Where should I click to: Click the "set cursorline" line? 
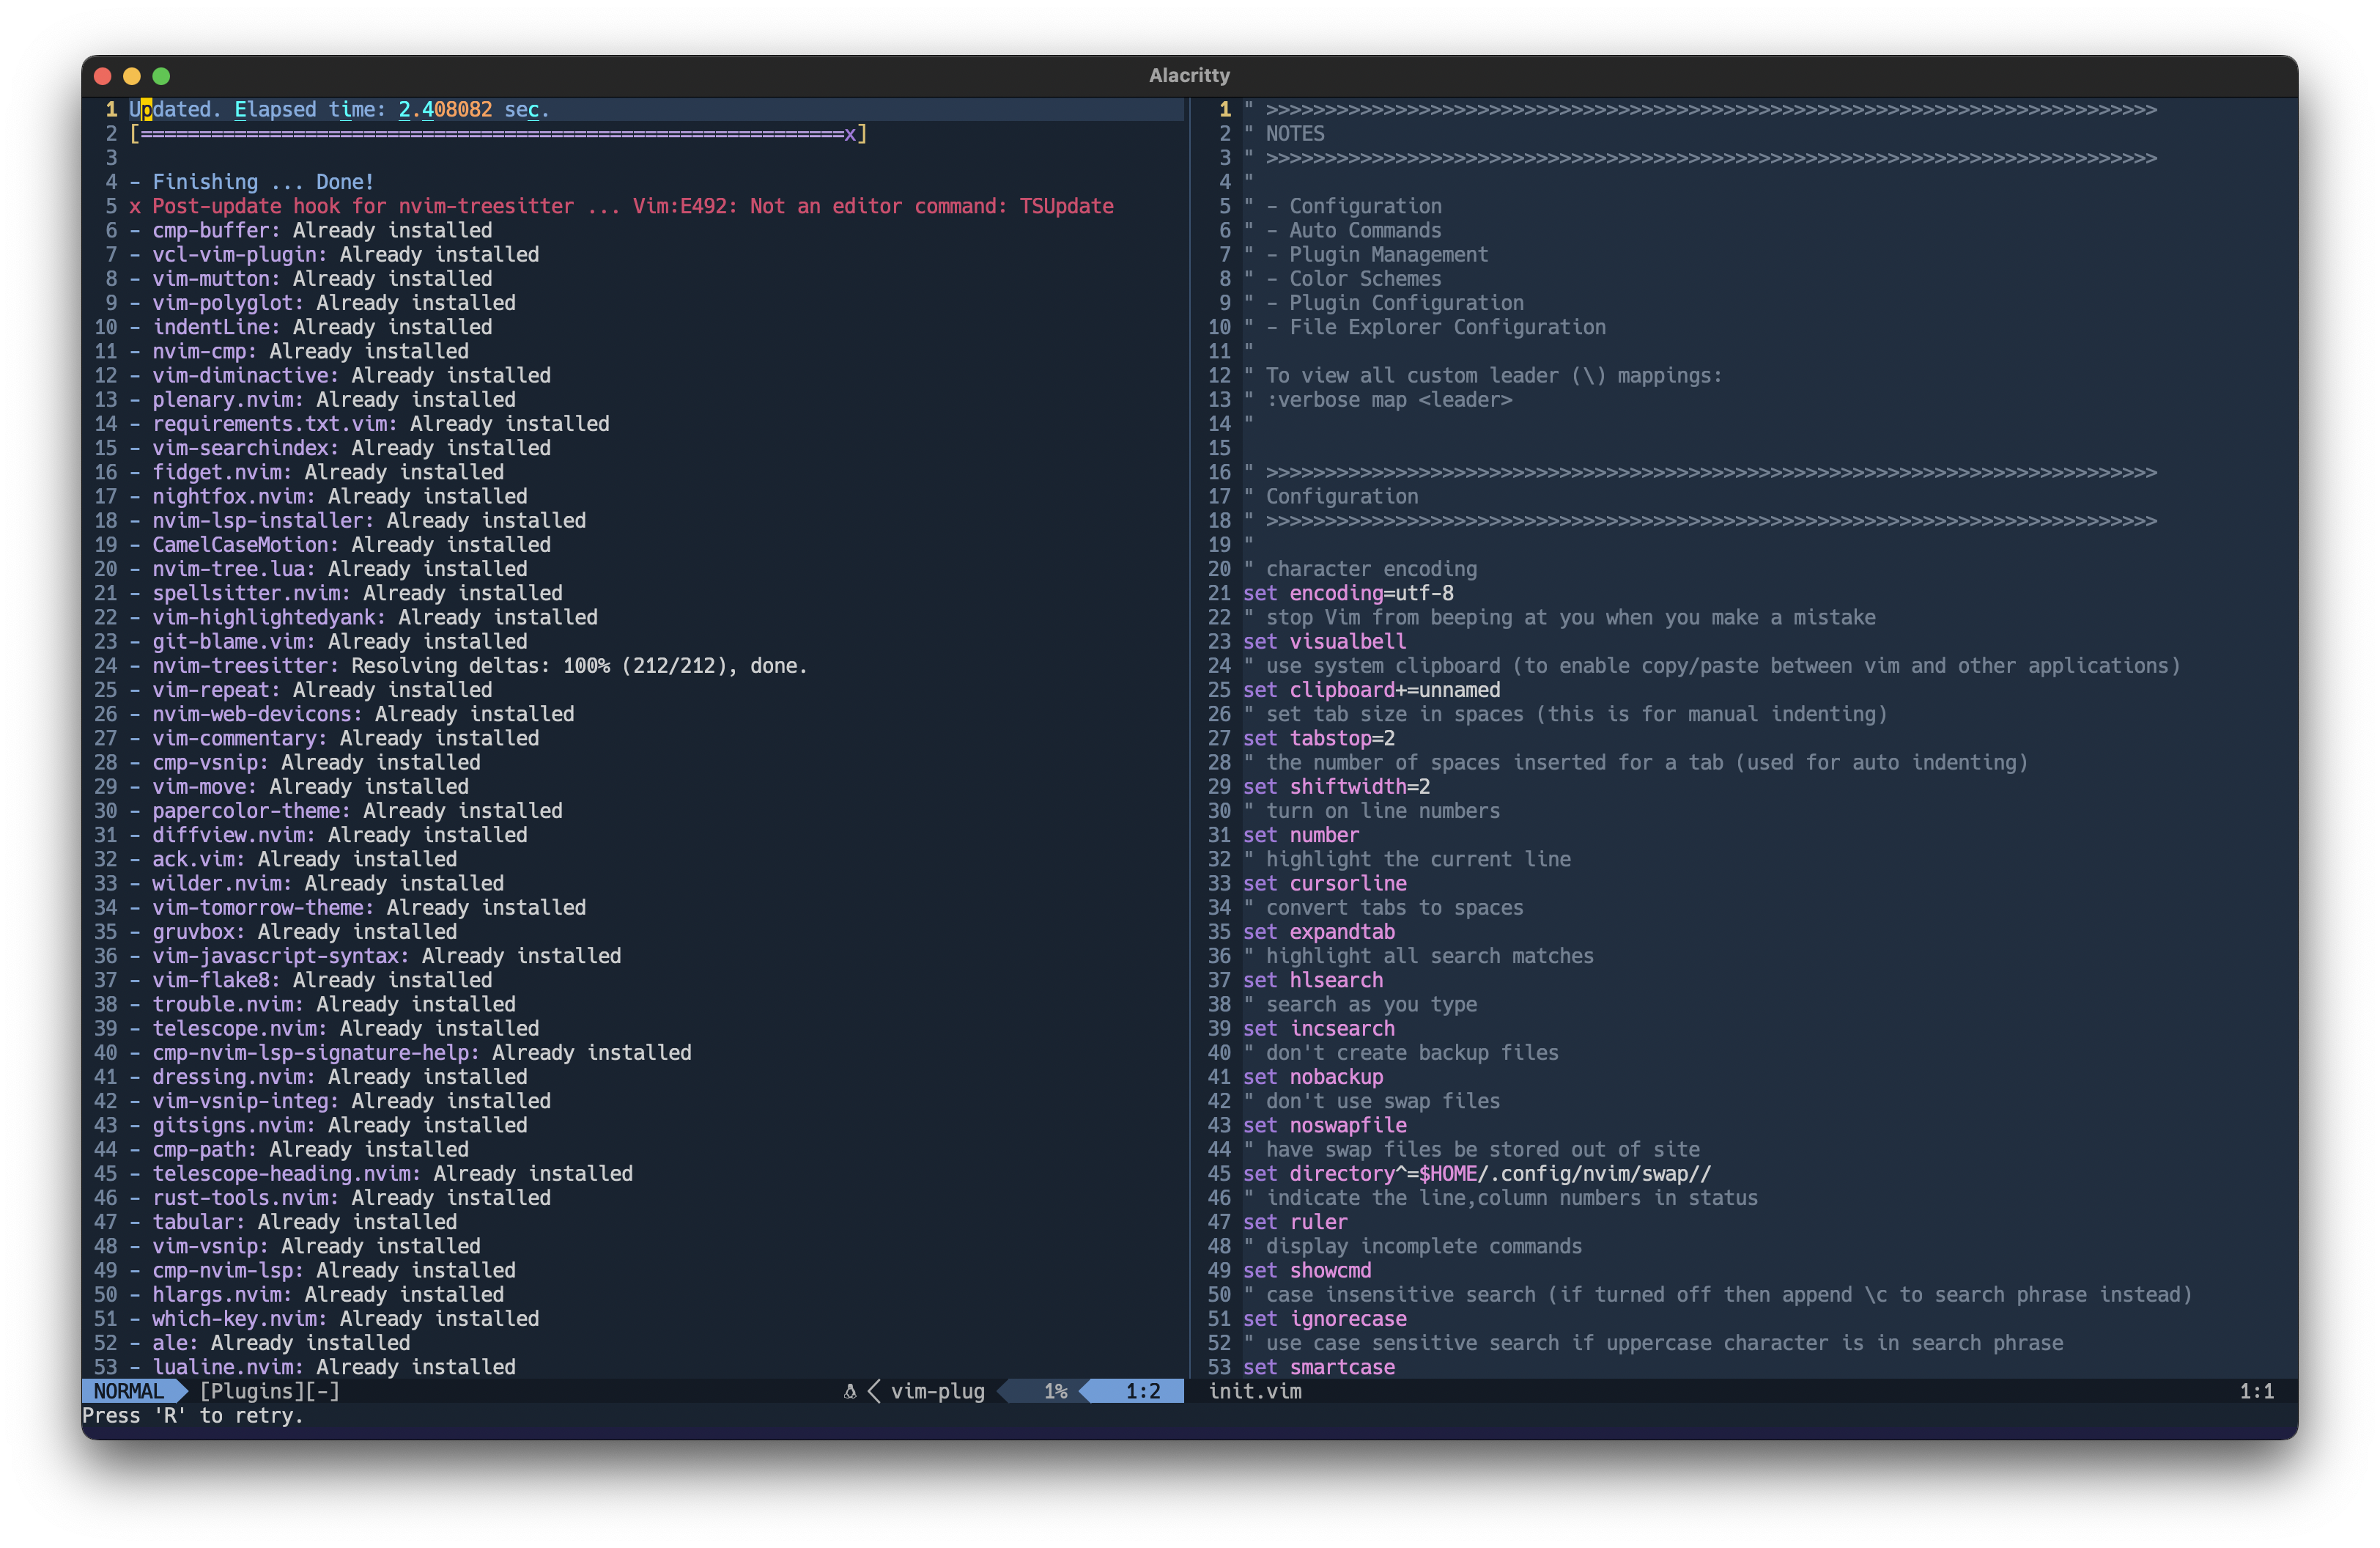1324,883
